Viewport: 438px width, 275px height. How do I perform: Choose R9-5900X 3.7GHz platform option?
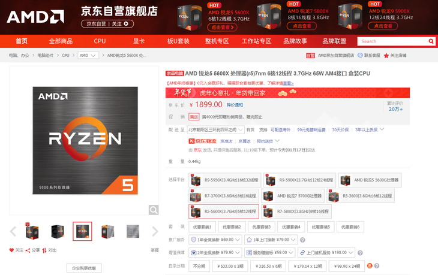click(x=300, y=180)
